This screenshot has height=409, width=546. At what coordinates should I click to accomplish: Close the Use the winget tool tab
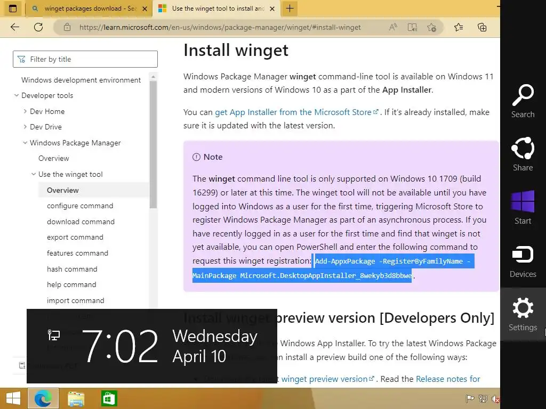click(272, 9)
